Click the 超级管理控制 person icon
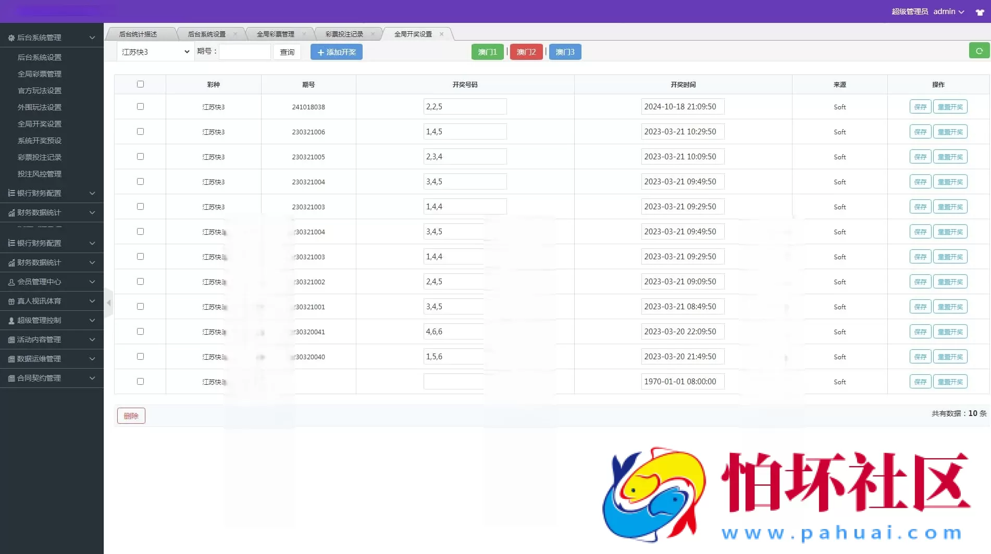 click(11, 321)
